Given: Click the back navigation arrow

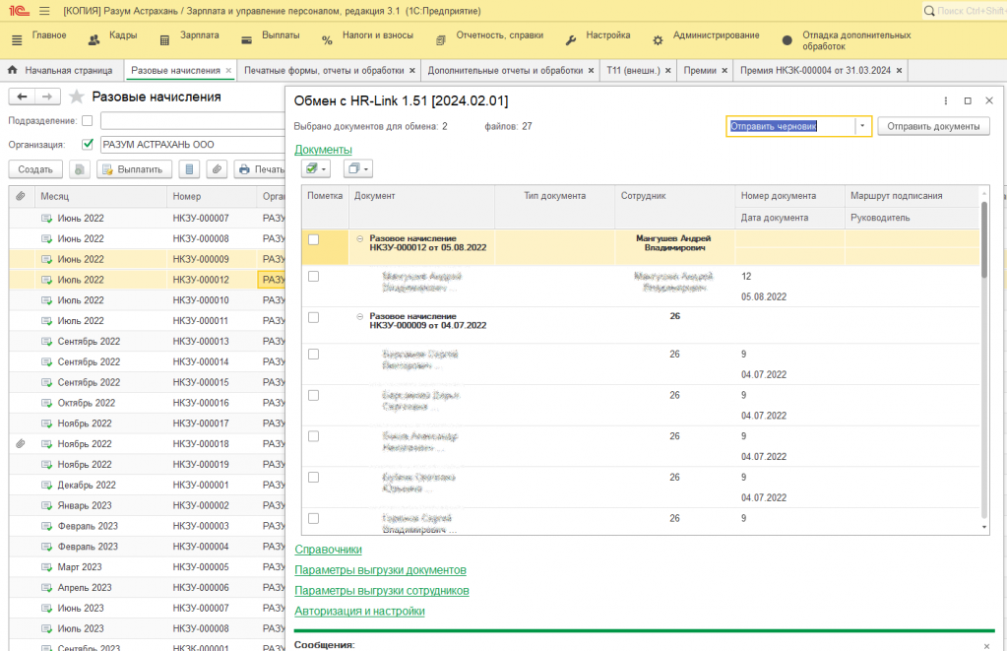Looking at the screenshot, I should click(22, 97).
